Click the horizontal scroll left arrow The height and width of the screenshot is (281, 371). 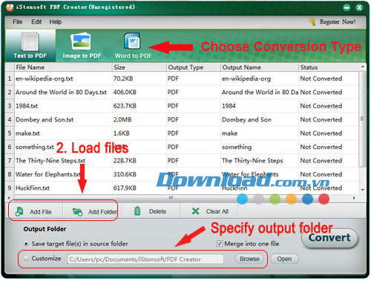(9, 198)
